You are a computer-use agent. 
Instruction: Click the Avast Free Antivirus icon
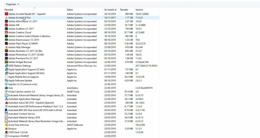pos(6,125)
